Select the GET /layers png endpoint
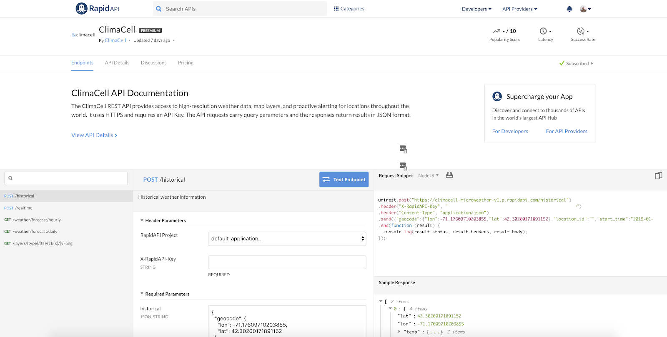Viewport: 667px width, 337px height. tap(66, 243)
